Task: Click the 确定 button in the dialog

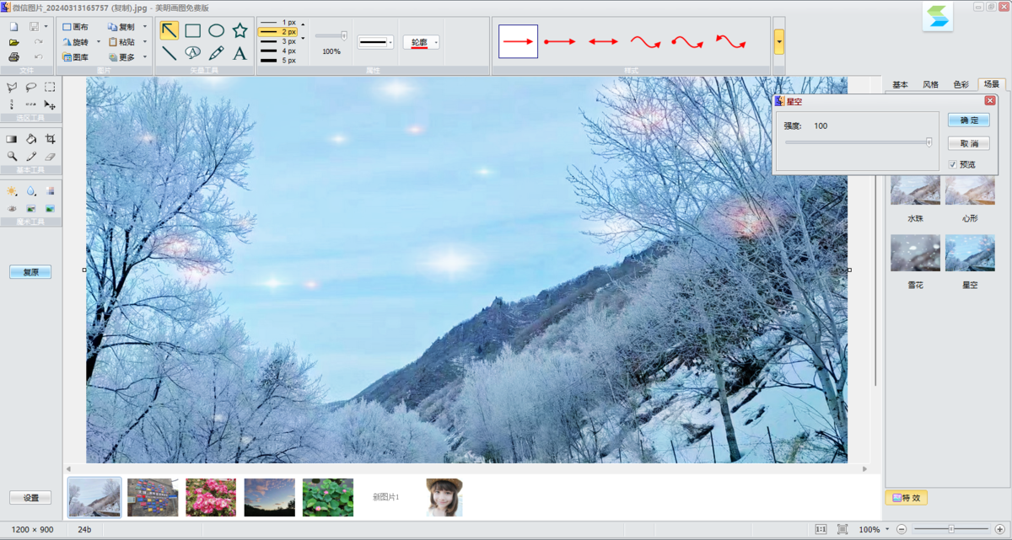Action: 968,120
